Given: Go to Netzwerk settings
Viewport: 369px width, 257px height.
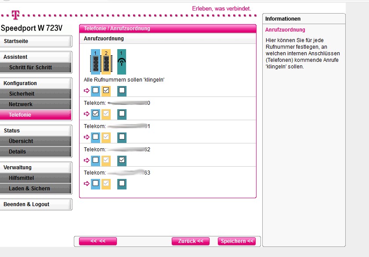Looking at the screenshot, I should 36,104.
